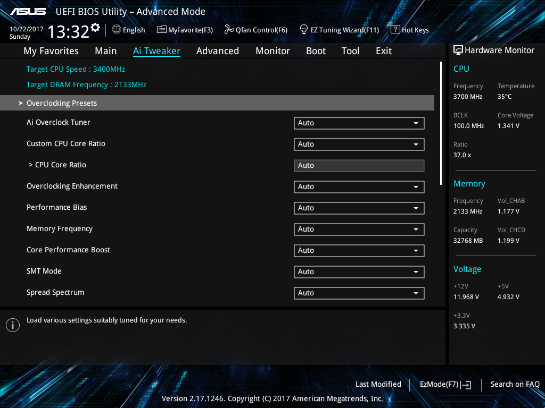
Task: Select the SMT Mode label
Action: click(44, 271)
